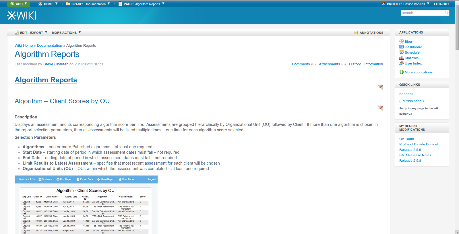The width and height of the screenshot is (459, 234).
Task: Click the More applications plus icon
Action: coord(401,72)
